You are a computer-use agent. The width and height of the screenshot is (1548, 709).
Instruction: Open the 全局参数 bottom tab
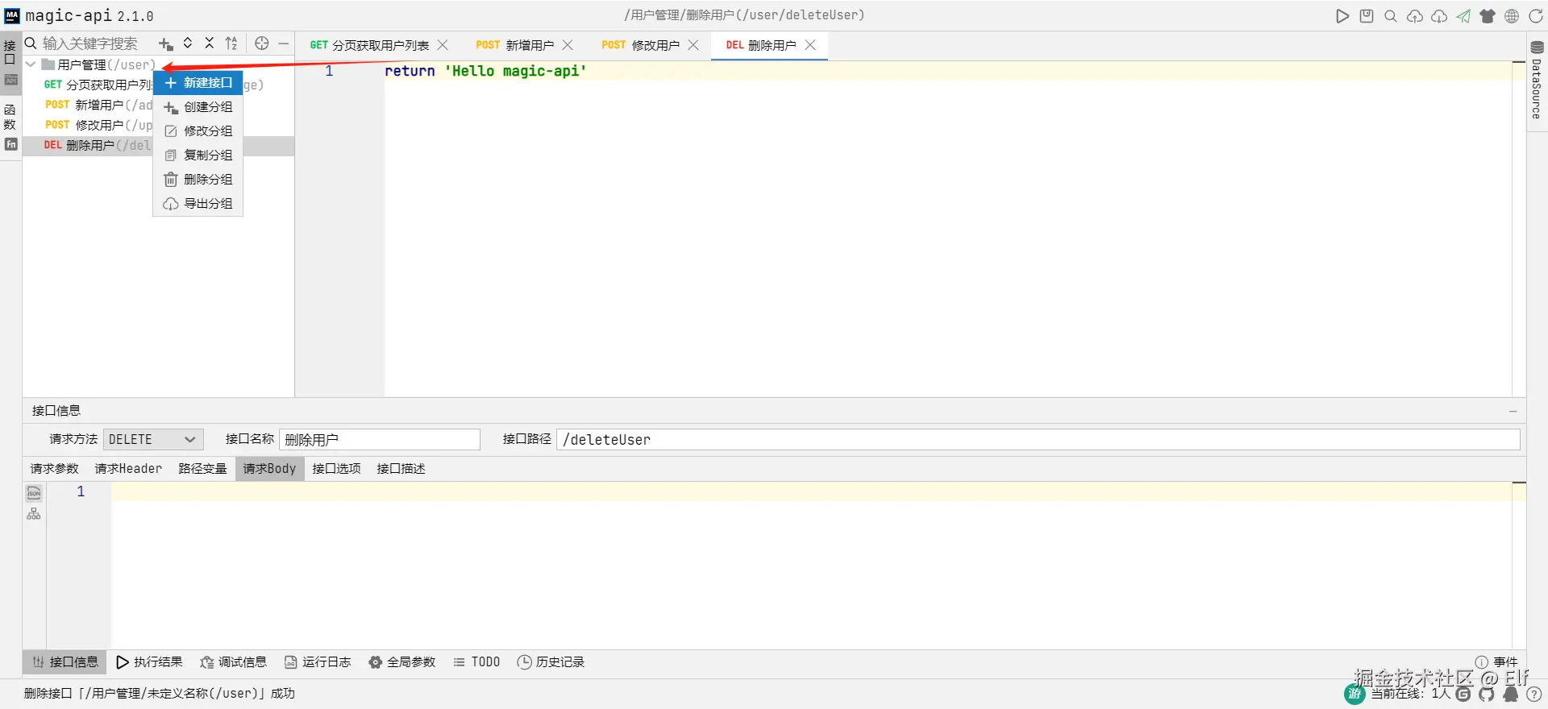402,662
